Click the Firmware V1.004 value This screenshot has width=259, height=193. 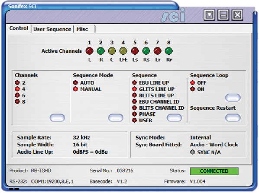[197, 181]
